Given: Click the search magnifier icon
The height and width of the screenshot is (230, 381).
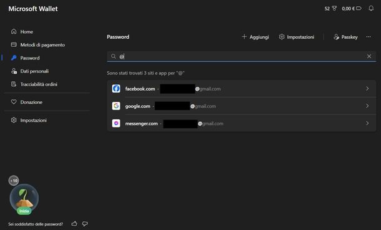Looking at the screenshot, I should coord(113,56).
